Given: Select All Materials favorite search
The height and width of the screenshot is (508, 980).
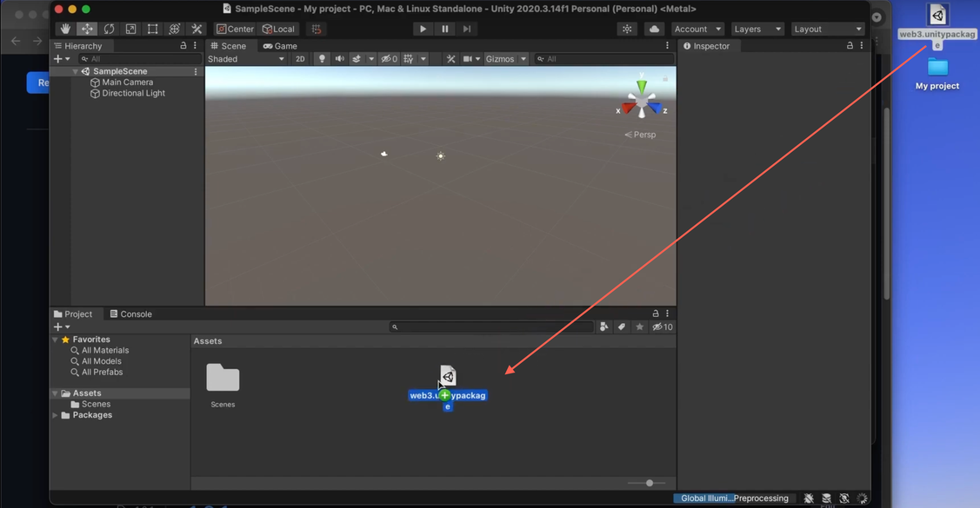Looking at the screenshot, I should (105, 350).
